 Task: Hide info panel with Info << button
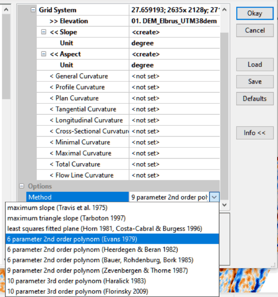click(x=254, y=133)
